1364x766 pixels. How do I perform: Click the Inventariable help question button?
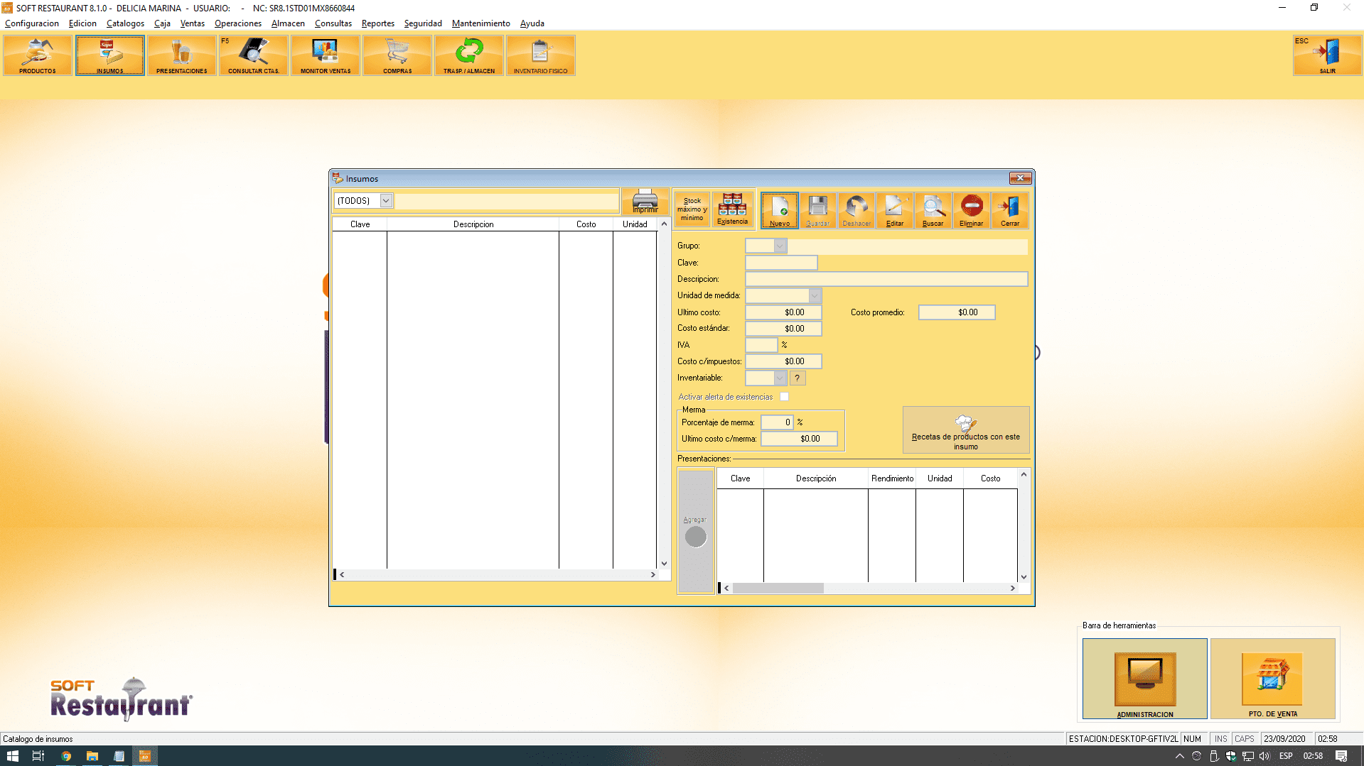coord(798,378)
